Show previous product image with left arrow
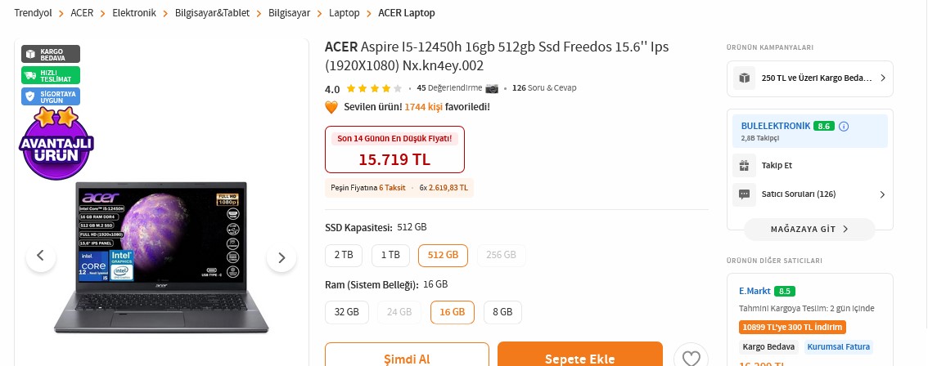The width and height of the screenshot is (928, 366). click(x=41, y=257)
